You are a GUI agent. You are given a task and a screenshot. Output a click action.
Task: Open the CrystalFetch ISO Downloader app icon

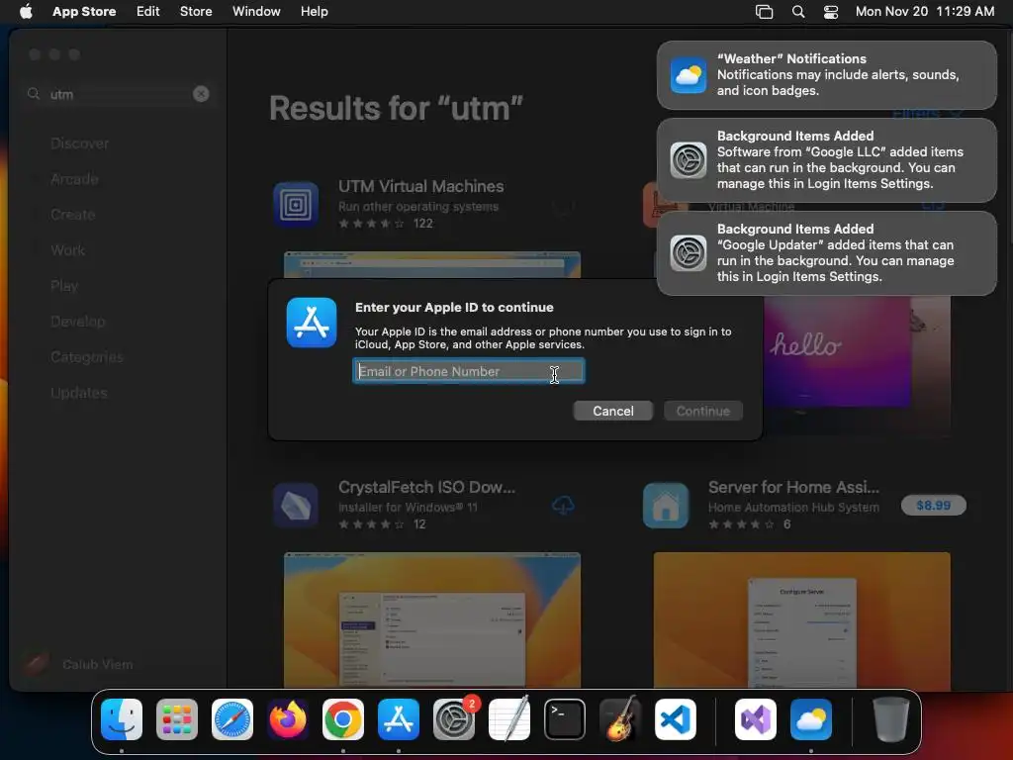pyautogui.click(x=296, y=506)
